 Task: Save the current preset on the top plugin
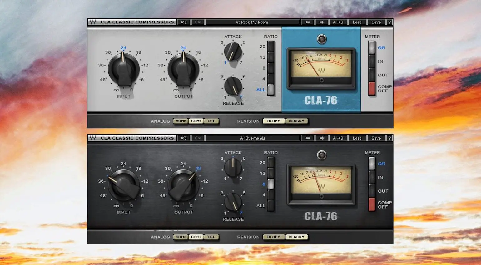pos(376,22)
